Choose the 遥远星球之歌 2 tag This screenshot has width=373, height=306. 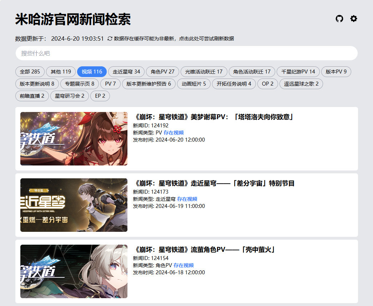[301, 84]
